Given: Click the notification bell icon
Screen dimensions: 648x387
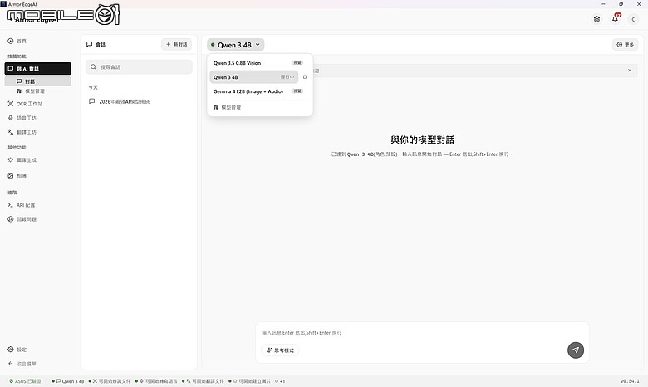Looking at the screenshot, I should point(615,19).
